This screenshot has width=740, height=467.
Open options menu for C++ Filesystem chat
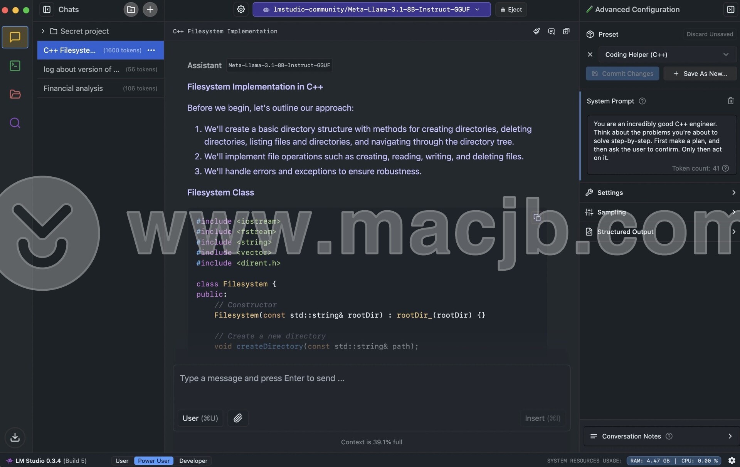151,50
